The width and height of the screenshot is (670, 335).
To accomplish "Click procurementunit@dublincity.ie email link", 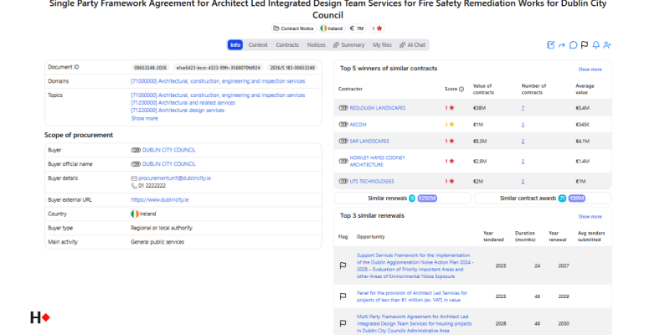I will pos(174,178).
